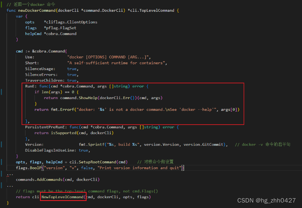Viewport: 302px width, 208px height.
Task: Select string "%s, build %s"
Action: (123, 145)
